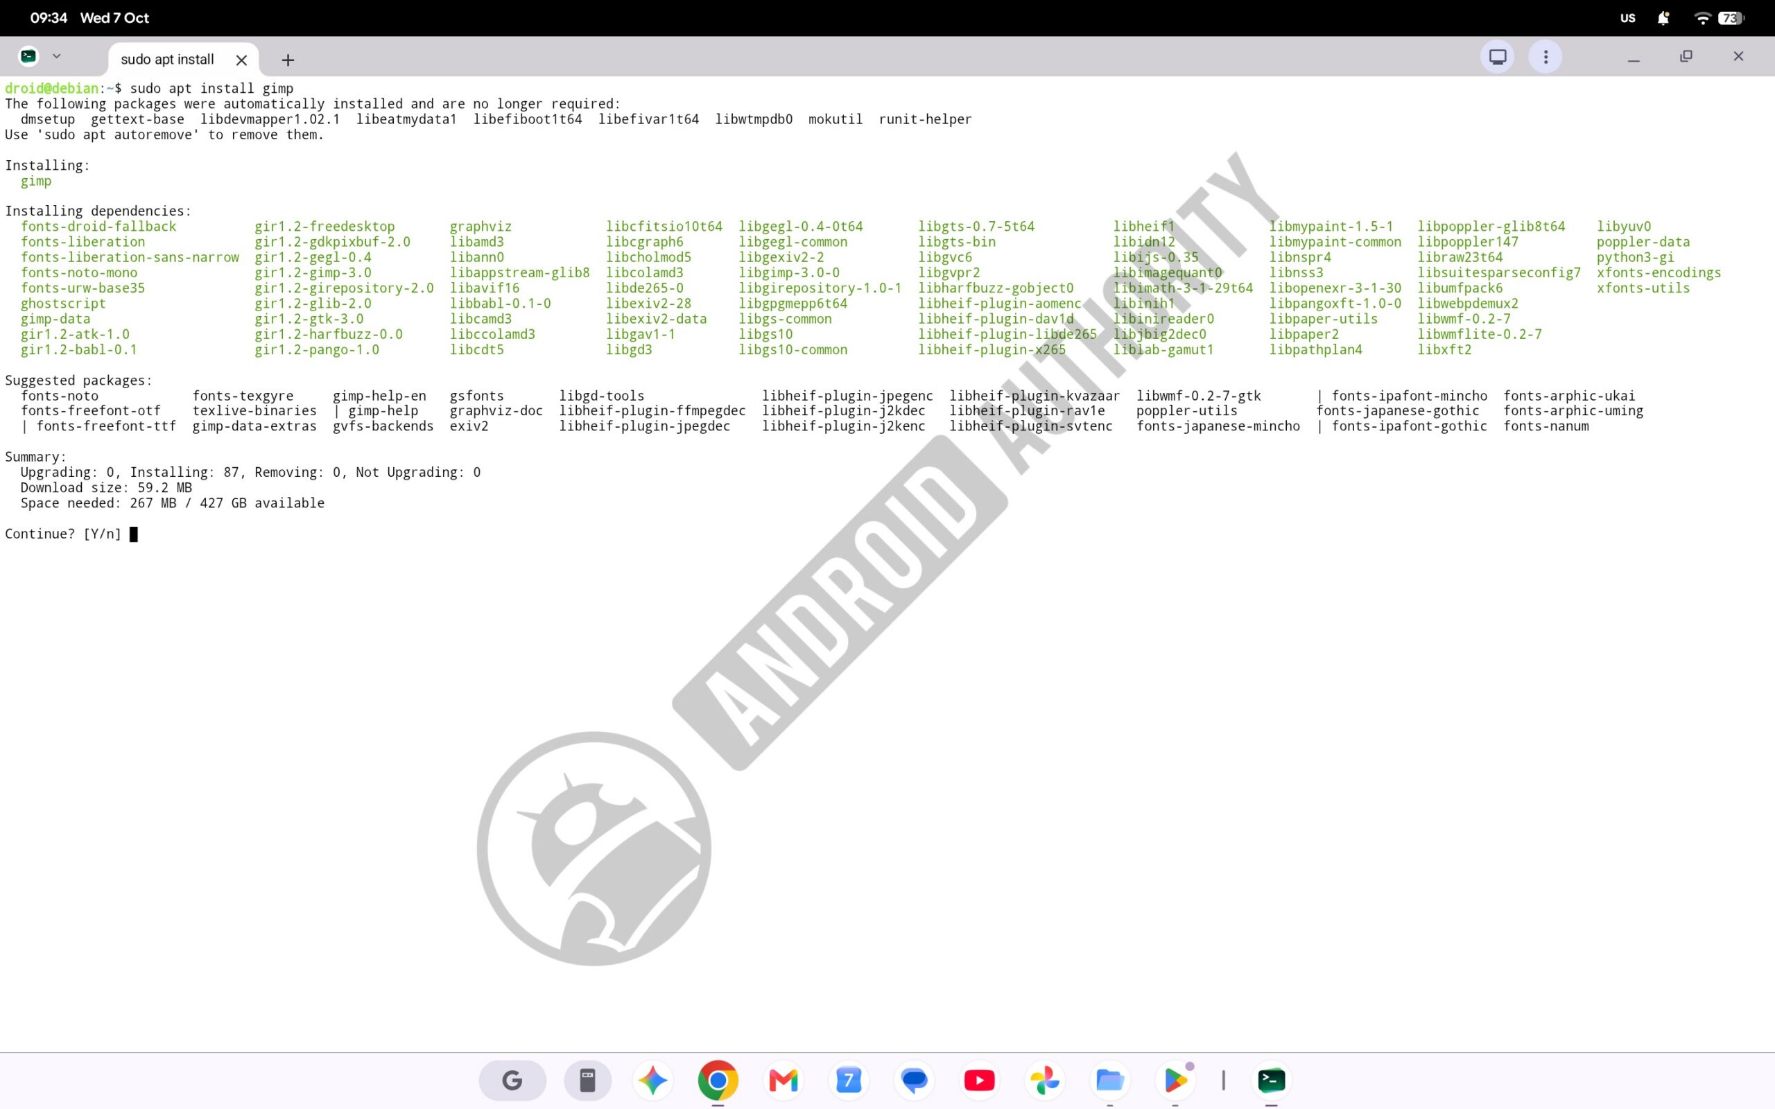The height and width of the screenshot is (1109, 1775).
Task: Click the 'fonts-droid-fallback' dependency
Action: (x=98, y=227)
